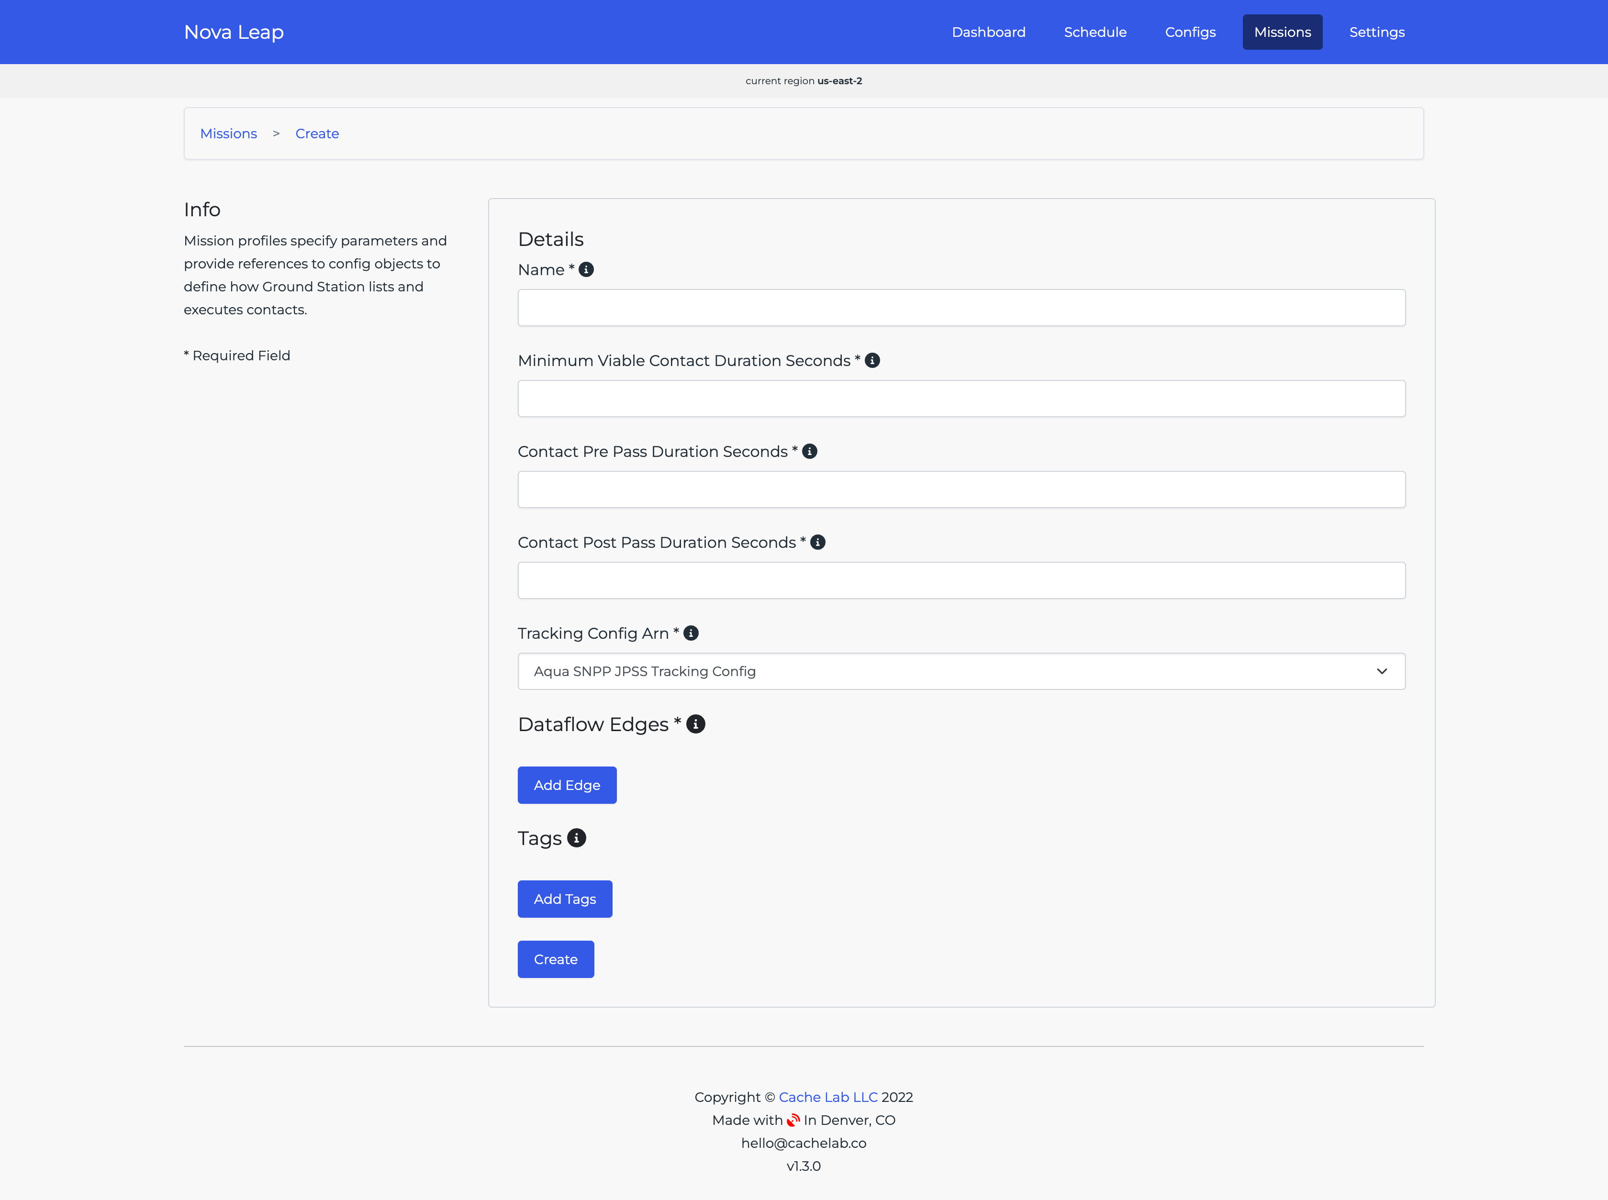Click the Add Tags button
This screenshot has height=1200, width=1608.
coord(565,899)
